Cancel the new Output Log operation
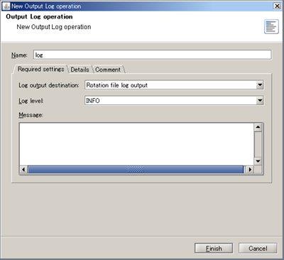 click(x=258, y=248)
